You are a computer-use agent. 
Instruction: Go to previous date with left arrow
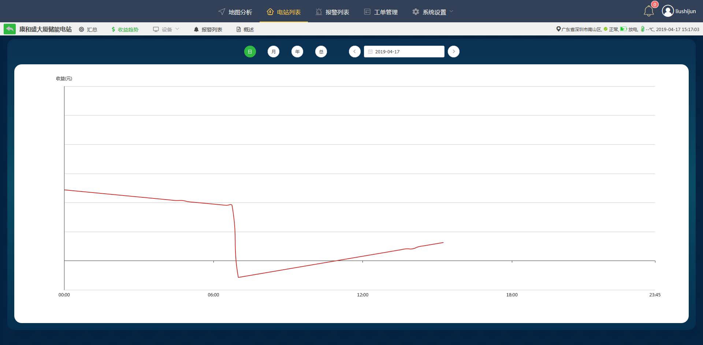click(x=354, y=52)
